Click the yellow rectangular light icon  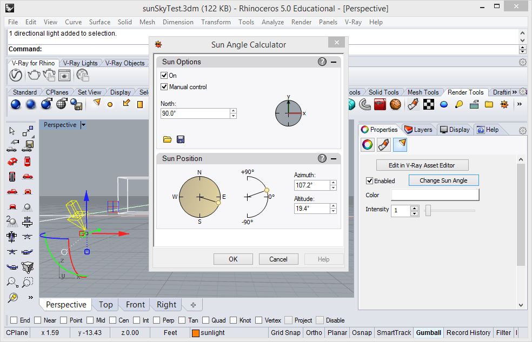point(140,104)
